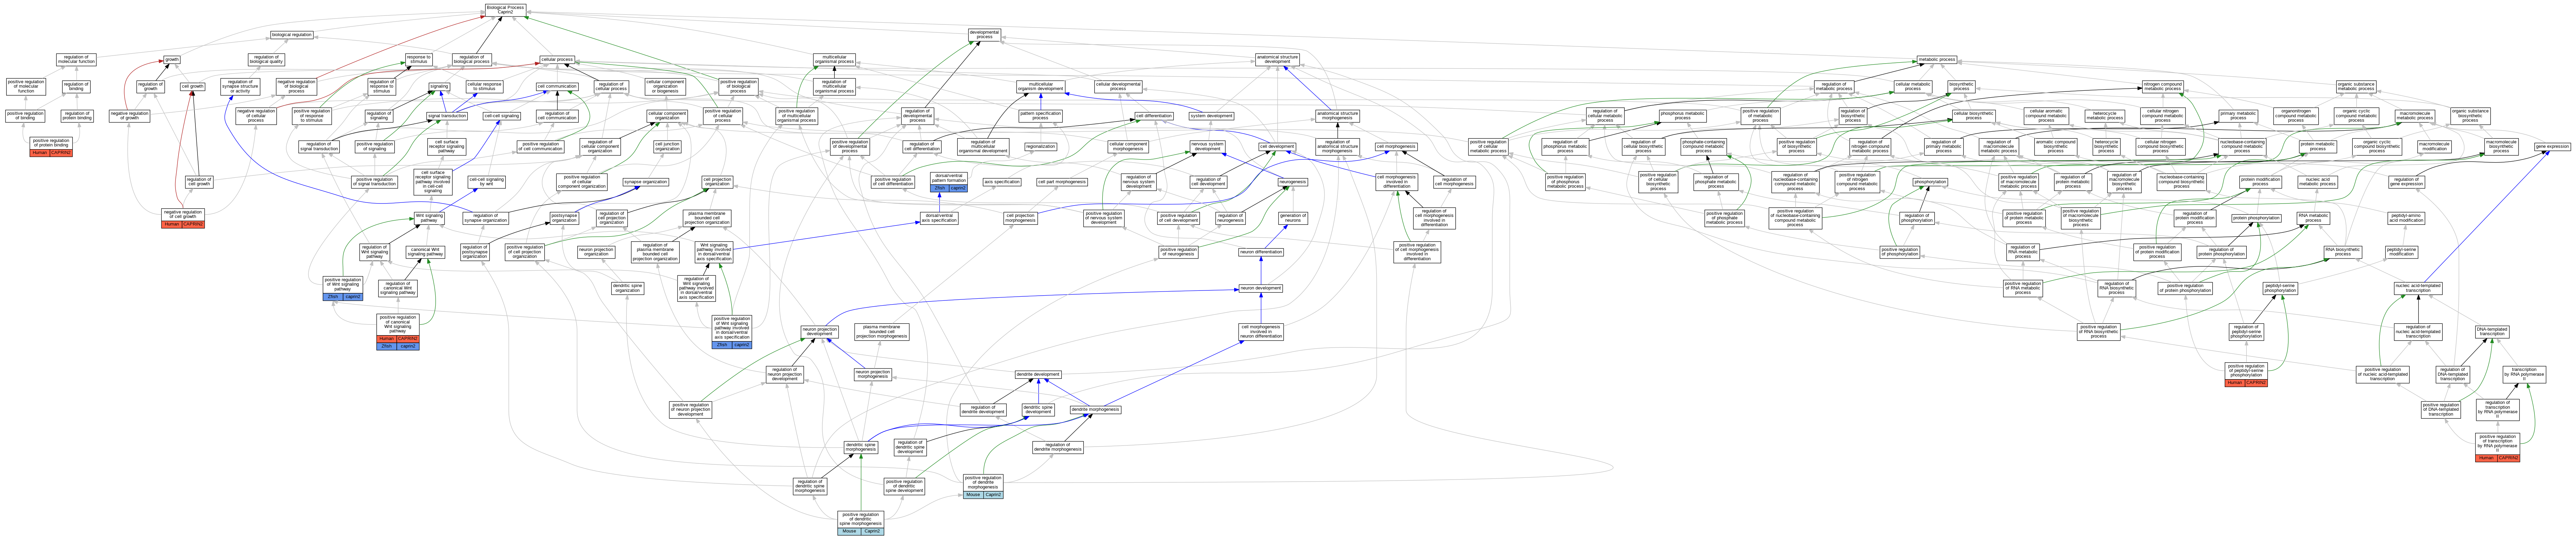
Task: Click the 'phosphorus metabolic process' node
Action: point(1683,116)
